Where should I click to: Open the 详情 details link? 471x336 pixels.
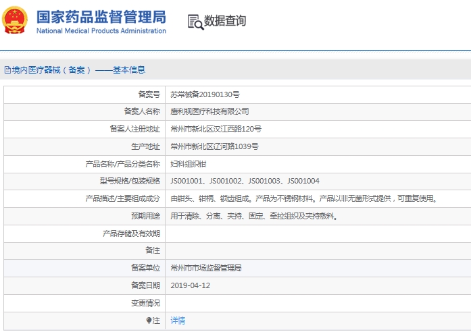tap(178, 320)
